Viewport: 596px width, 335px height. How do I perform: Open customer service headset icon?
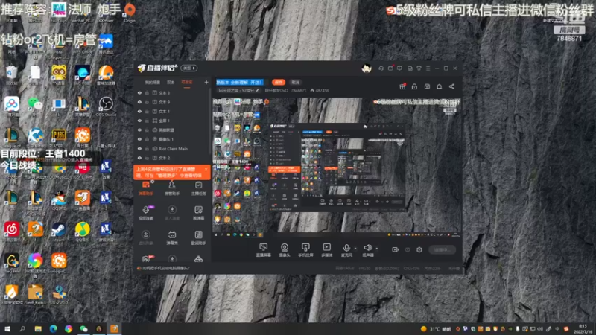click(381, 68)
